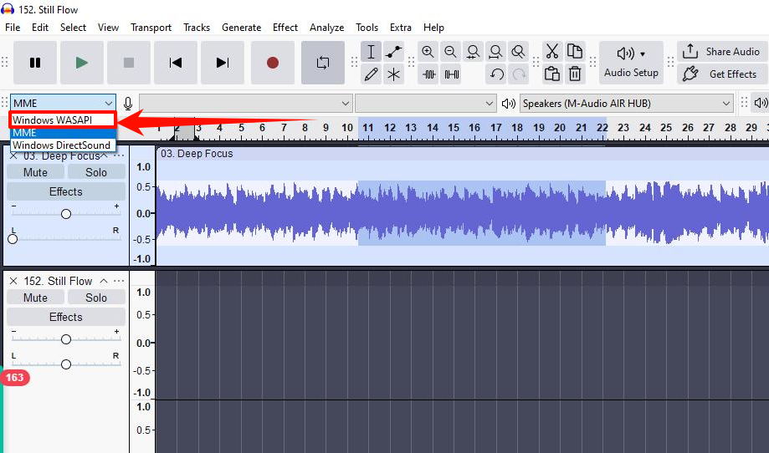The height and width of the screenshot is (453, 769).
Task: Click the Delete trash icon
Action: click(574, 74)
